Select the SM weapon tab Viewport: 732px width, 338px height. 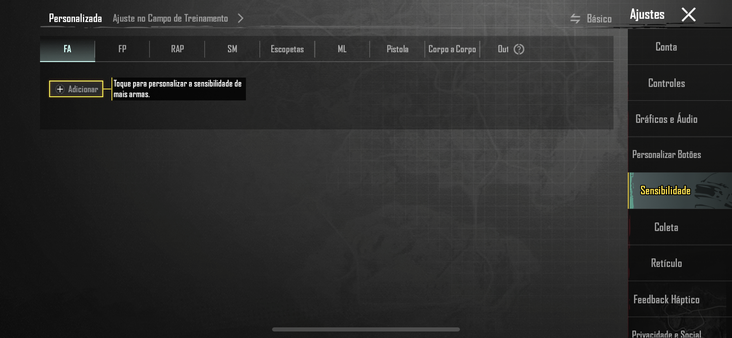(x=232, y=49)
